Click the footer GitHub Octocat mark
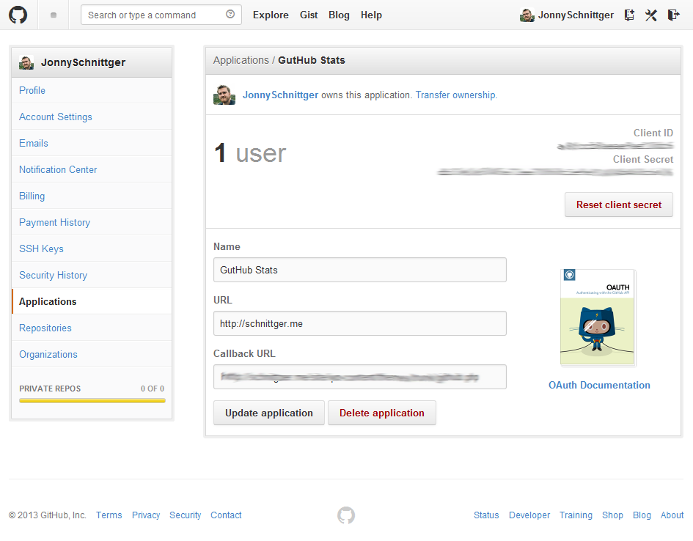 pos(346,515)
